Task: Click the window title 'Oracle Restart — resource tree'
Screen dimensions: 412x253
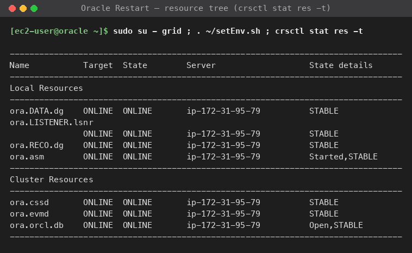Action: (154, 8)
